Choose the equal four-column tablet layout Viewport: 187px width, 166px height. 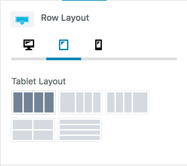coord(34,102)
